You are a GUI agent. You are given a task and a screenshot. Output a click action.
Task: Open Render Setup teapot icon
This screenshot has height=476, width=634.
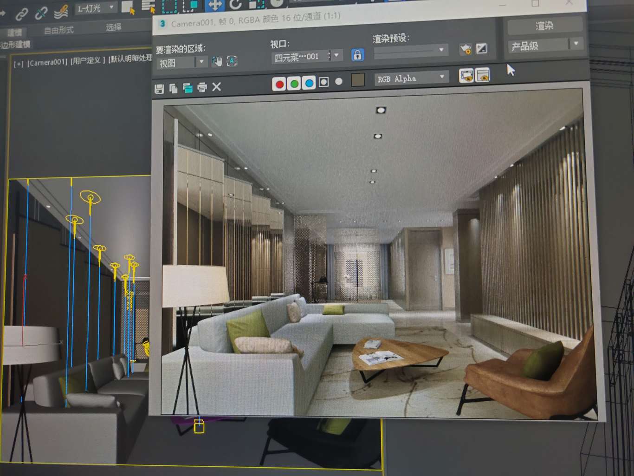(465, 49)
